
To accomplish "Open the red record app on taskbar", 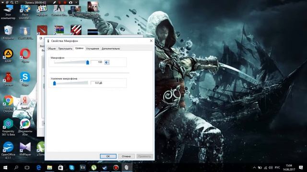I will [x=116, y=168].
